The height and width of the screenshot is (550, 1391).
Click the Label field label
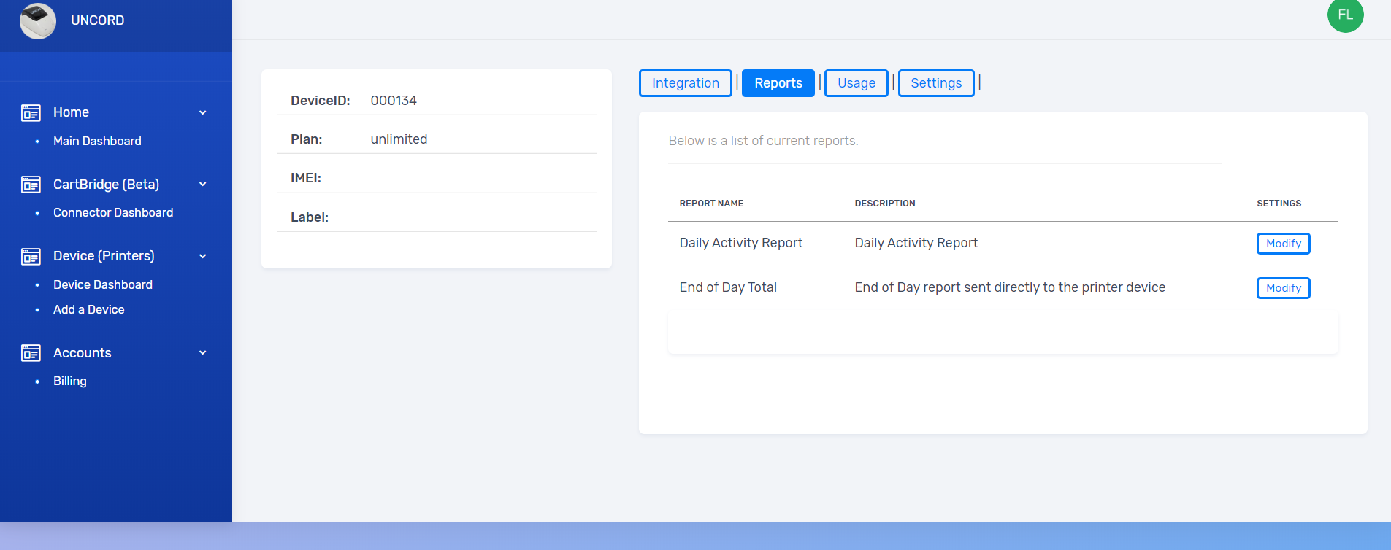coord(310,217)
